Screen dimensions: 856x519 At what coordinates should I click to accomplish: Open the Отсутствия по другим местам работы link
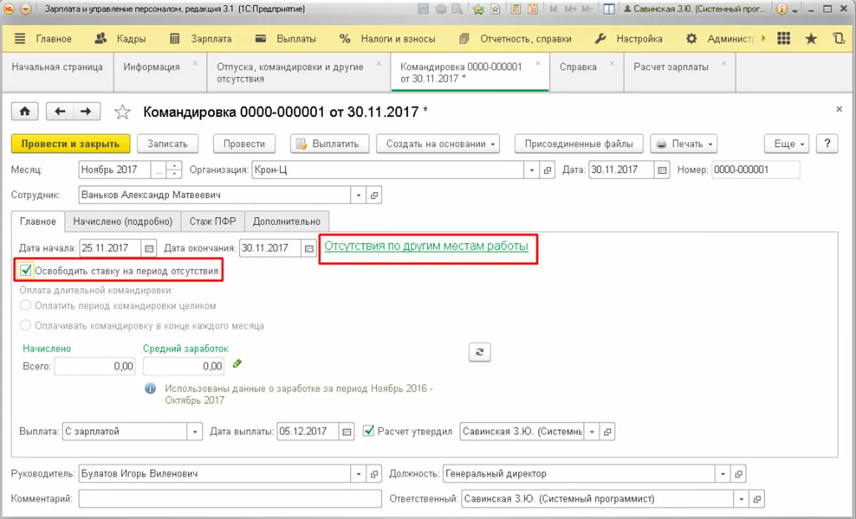(426, 246)
